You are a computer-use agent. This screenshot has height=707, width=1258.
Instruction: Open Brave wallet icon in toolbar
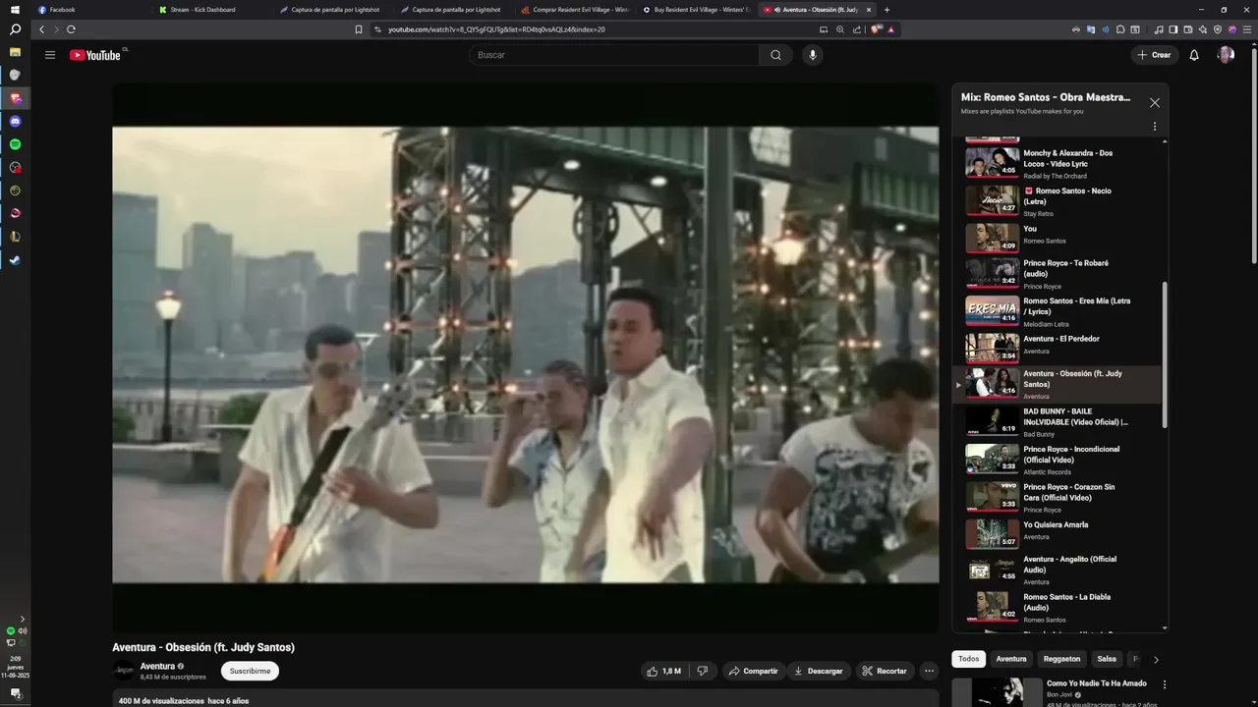click(1188, 29)
